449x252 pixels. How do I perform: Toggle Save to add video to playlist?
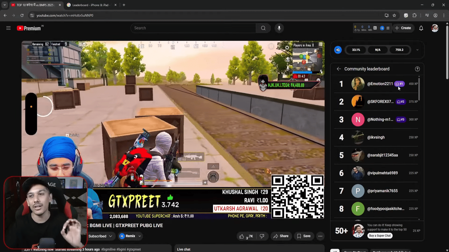(304, 236)
